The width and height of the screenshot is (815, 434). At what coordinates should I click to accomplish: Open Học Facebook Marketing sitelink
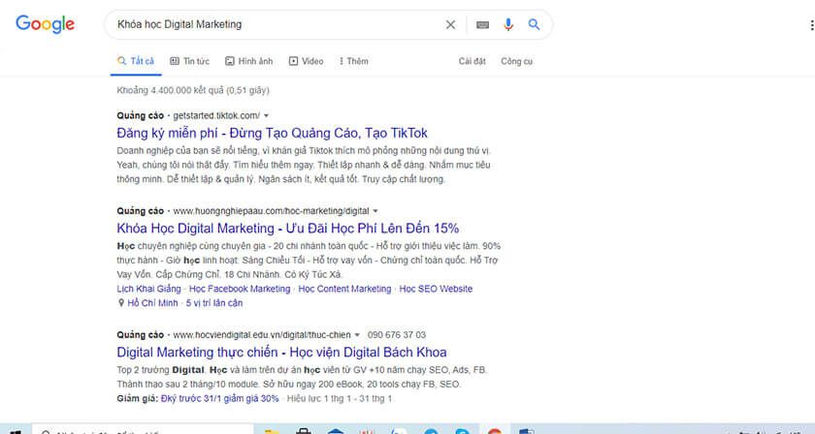(x=240, y=289)
